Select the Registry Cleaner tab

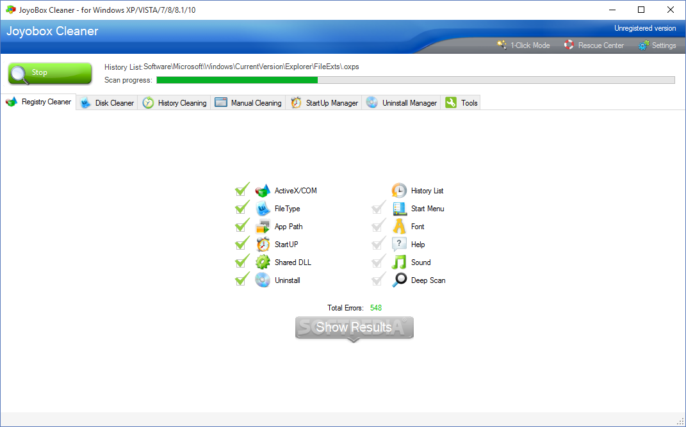[x=38, y=102]
